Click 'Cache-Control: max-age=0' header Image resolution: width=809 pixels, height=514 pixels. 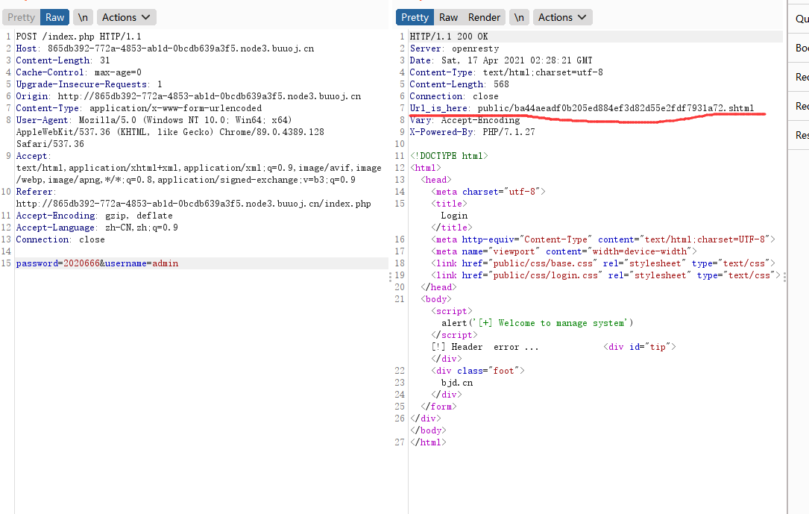pyautogui.click(x=78, y=72)
